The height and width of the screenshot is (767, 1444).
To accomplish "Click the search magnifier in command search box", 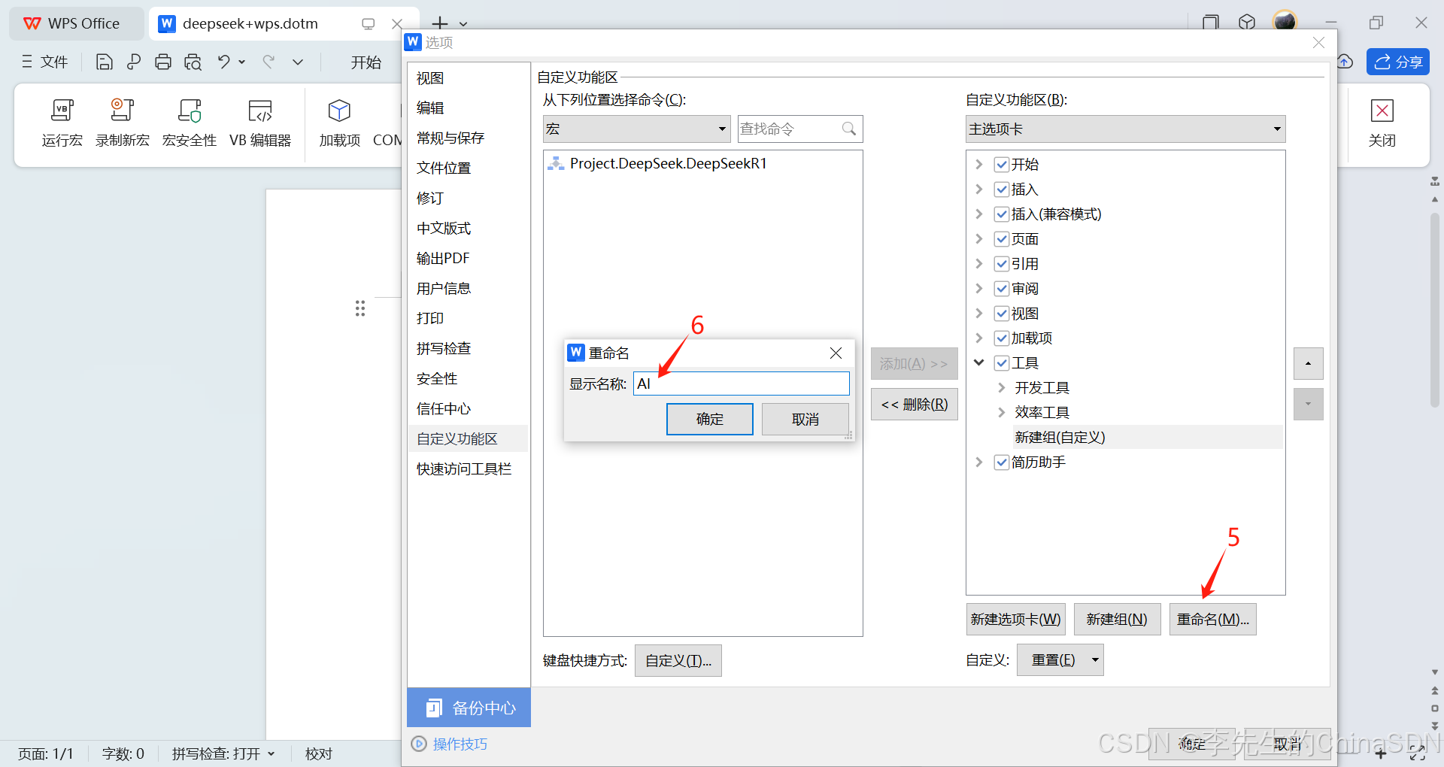I will click(x=849, y=129).
